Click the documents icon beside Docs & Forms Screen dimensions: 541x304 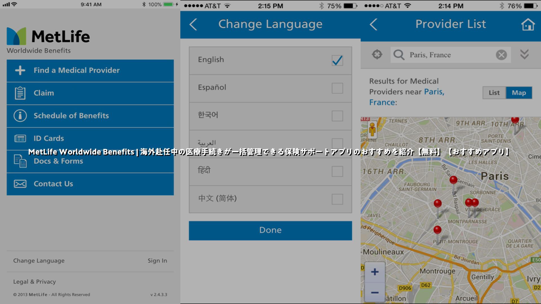click(x=20, y=161)
